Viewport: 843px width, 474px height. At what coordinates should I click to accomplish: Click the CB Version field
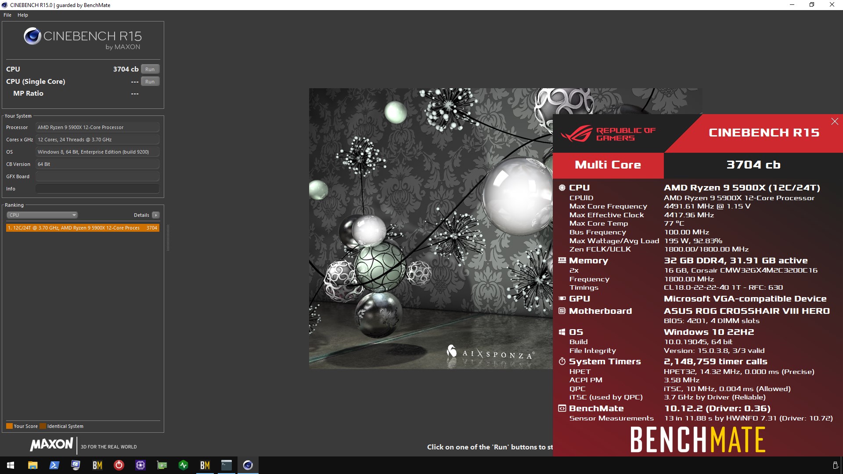click(x=97, y=164)
